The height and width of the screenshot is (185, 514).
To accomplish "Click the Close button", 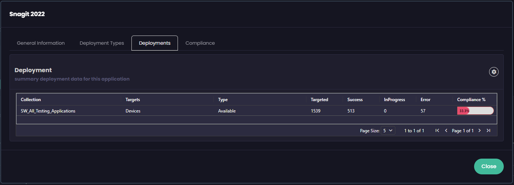I will 488,166.
